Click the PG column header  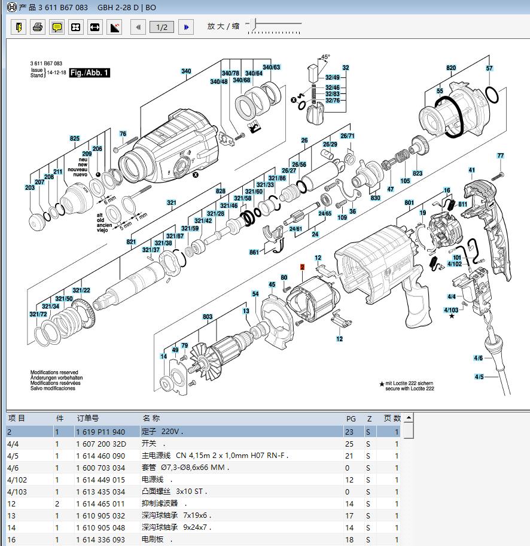click(351, 418)
